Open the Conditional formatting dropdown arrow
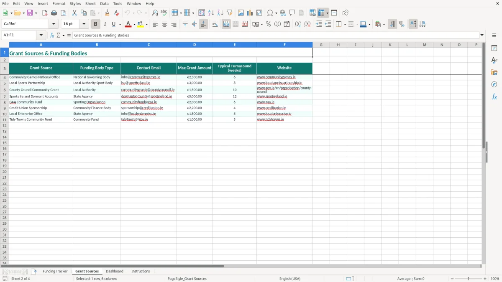 [384, 24]
